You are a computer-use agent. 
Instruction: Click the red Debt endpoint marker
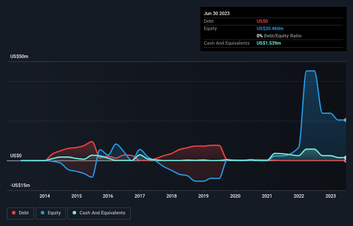[x=345, y=161]
